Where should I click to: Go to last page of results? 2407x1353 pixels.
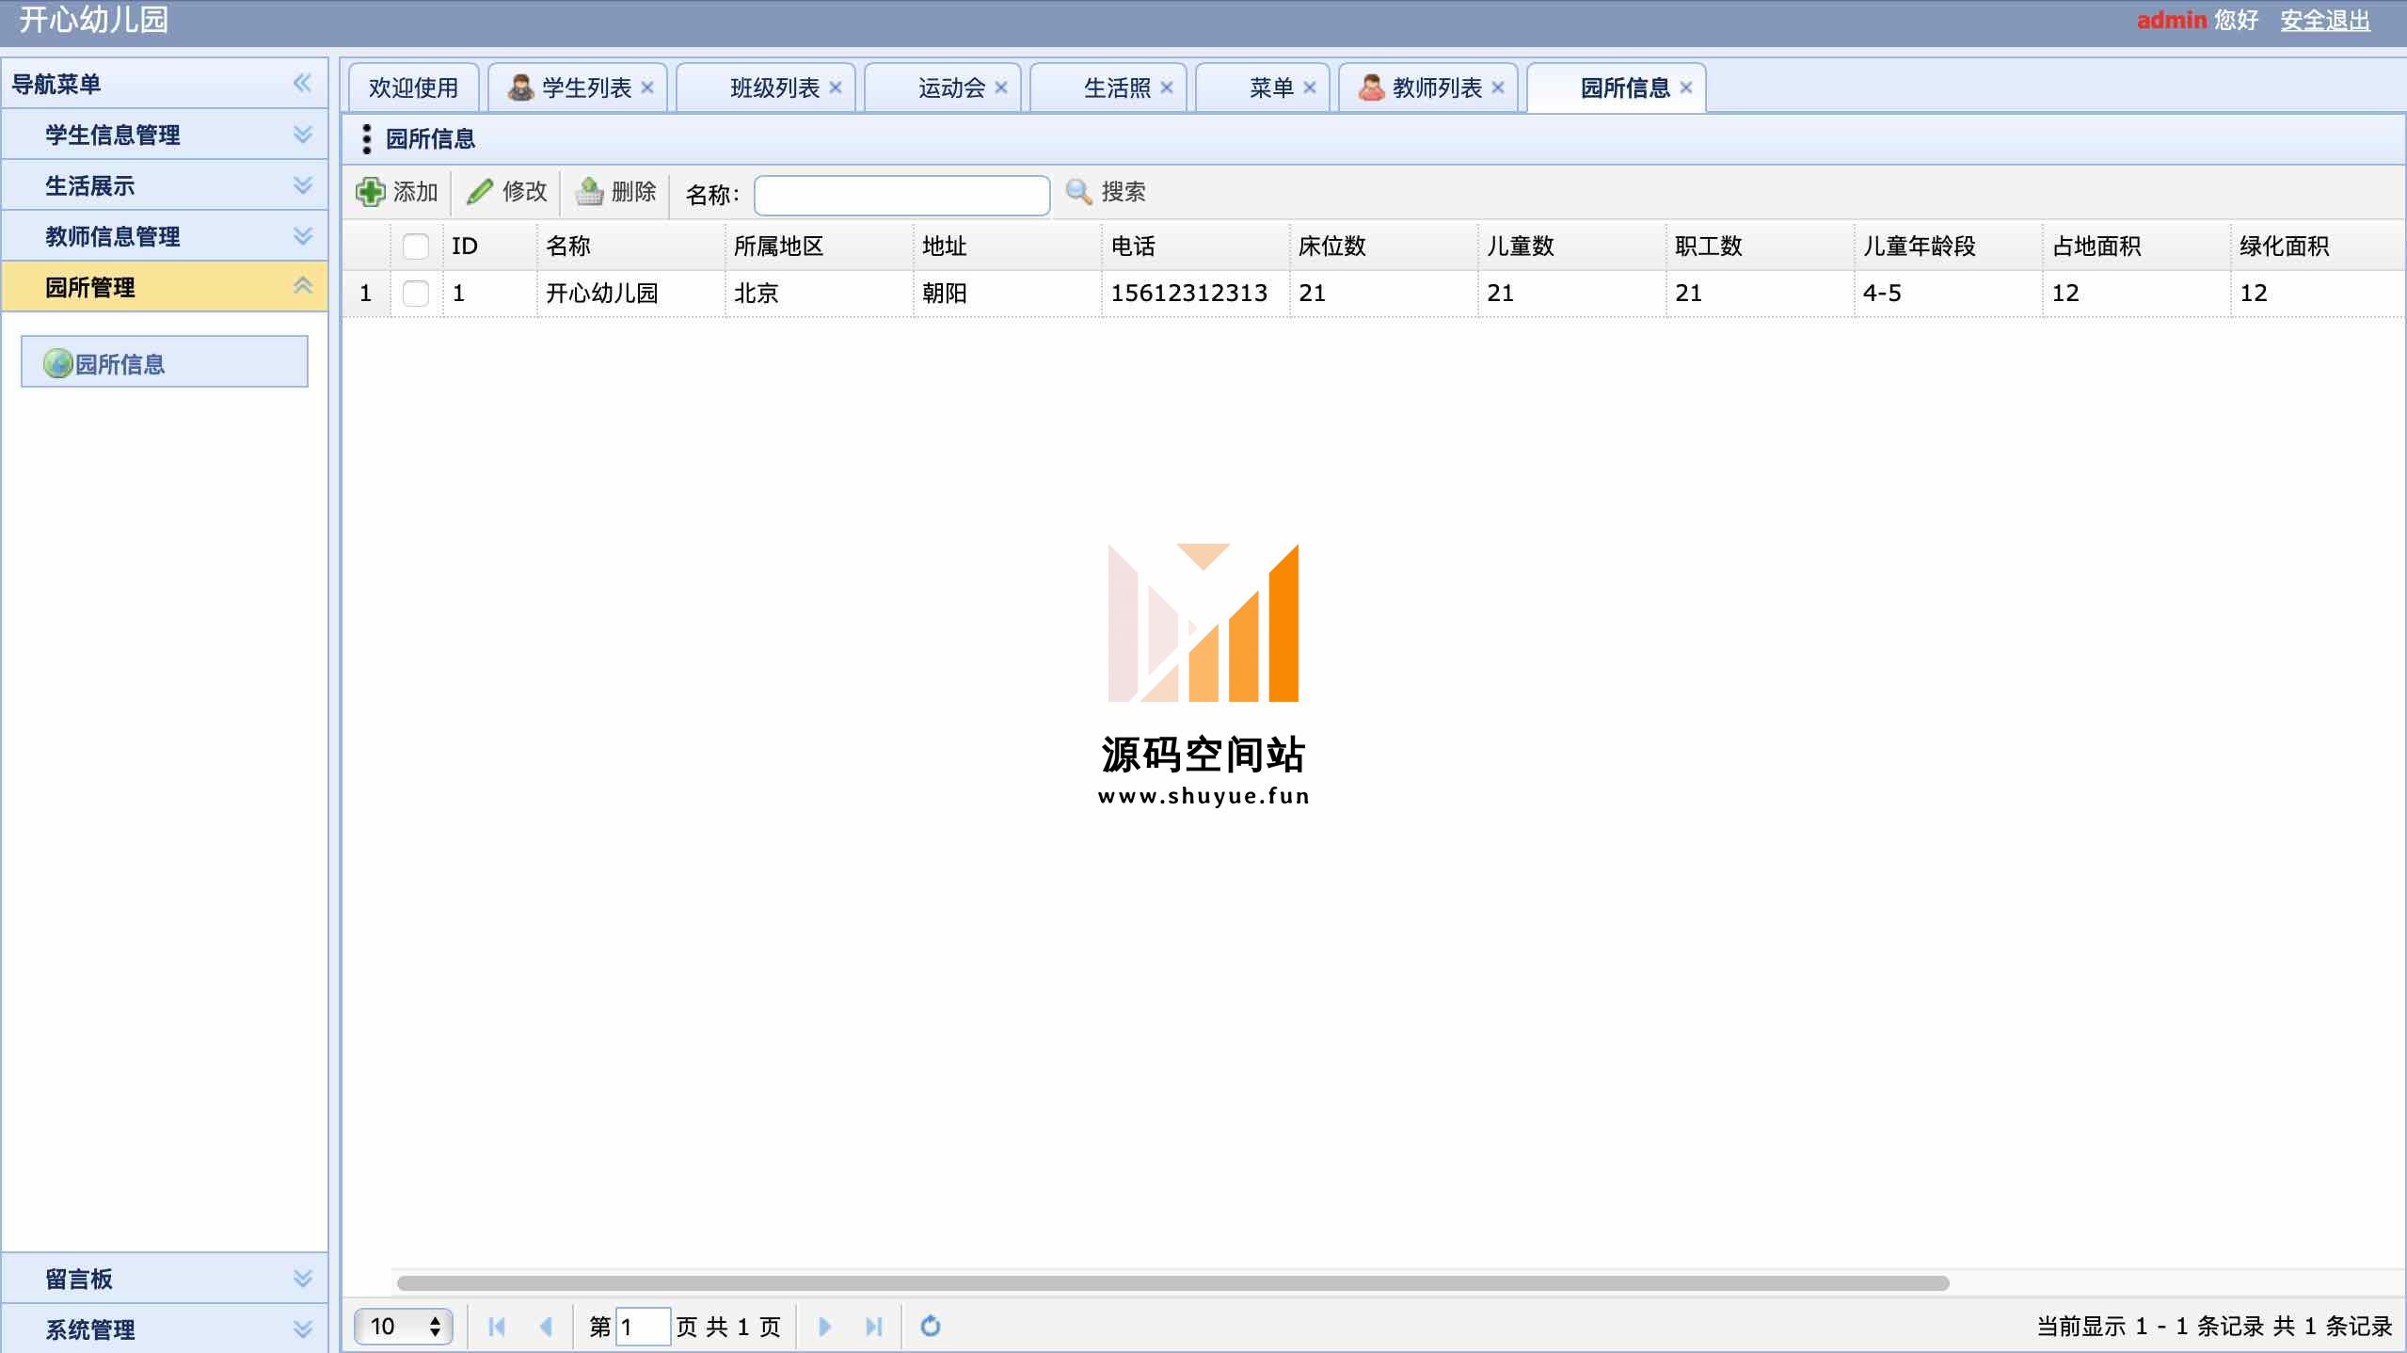(873, 1327)
